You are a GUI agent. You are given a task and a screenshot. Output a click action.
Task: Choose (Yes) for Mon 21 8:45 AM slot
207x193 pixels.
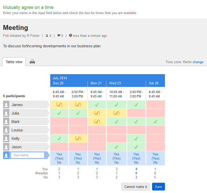tap(97, 158)
